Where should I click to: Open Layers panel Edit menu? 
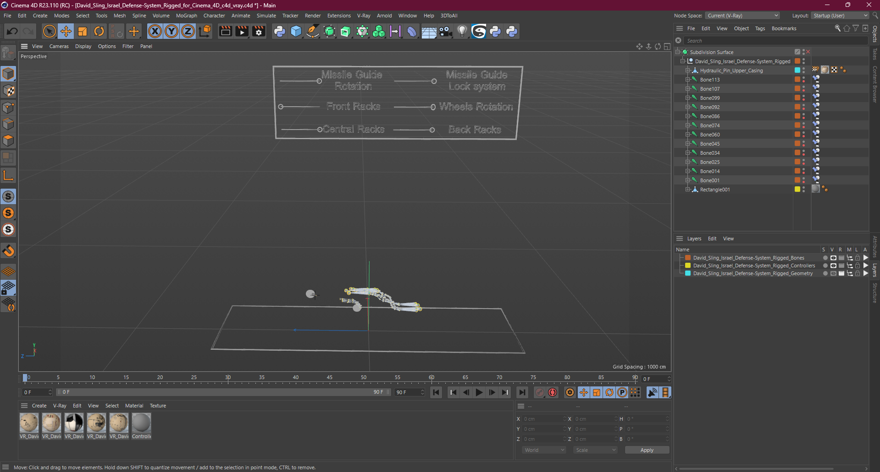[x=712, y=239]
